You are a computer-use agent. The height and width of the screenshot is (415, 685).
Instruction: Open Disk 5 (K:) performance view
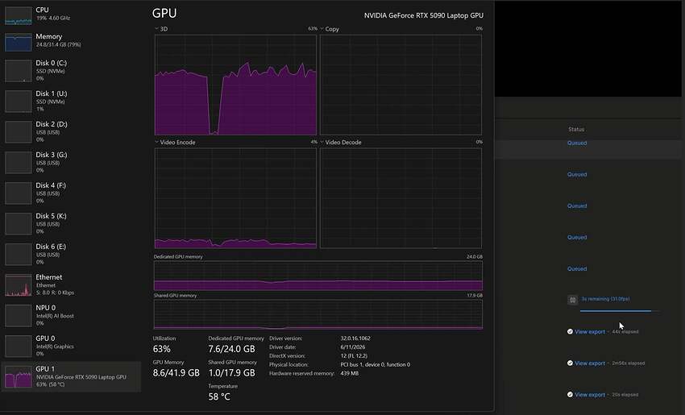coord(71,223)
